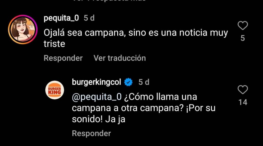Viewport: 263px width, 146px height.
Task: Open the Burger King logo avatar
Action: coord(55,90)
